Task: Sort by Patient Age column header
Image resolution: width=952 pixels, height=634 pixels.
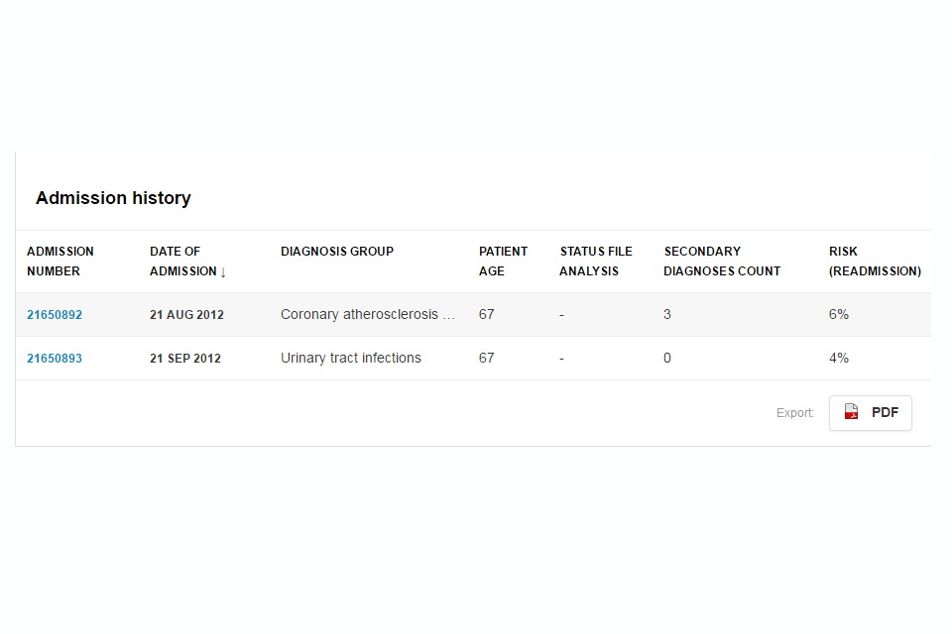Action: [503, 262]
